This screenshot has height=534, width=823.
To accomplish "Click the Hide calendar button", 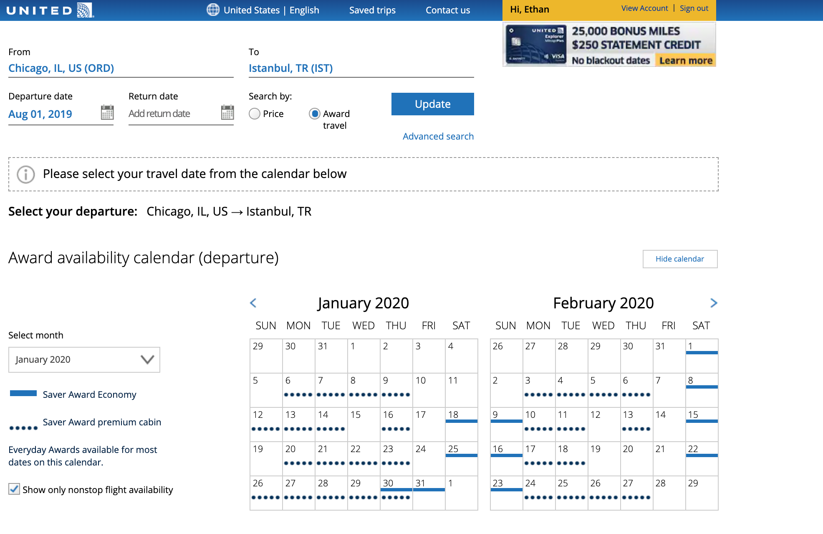I will 679,259.
